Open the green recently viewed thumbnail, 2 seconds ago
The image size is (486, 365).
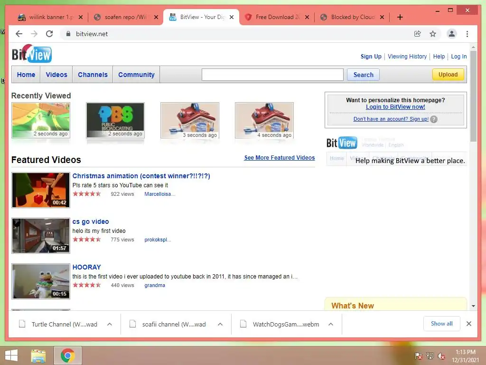[41, 120]
